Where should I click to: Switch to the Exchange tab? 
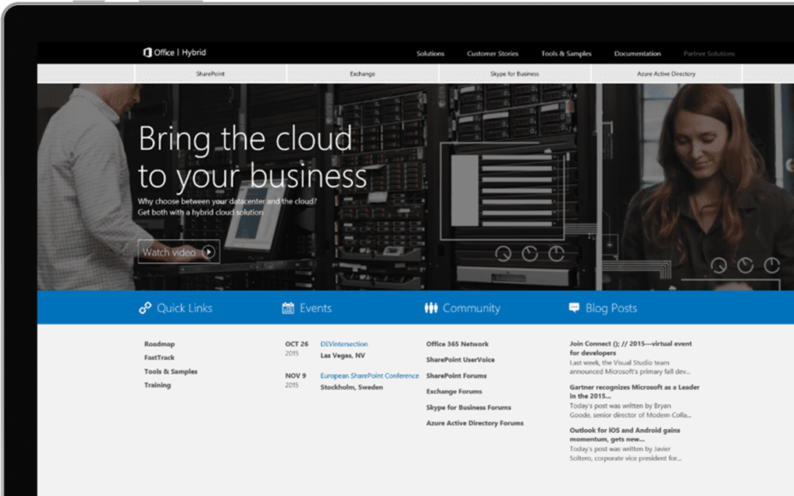point(362,74)
